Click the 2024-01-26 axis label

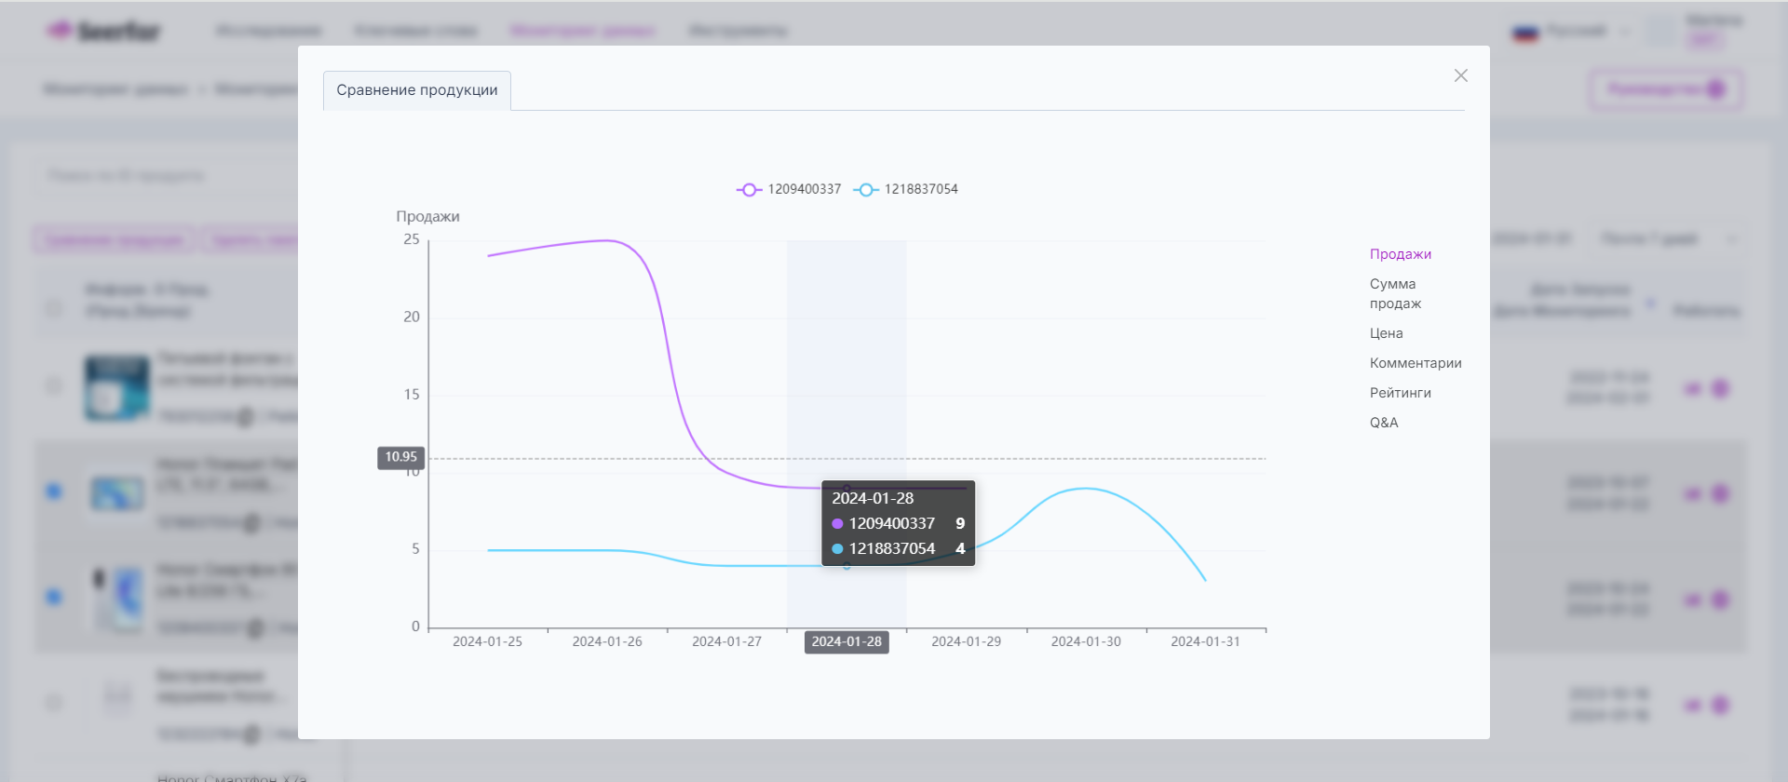(x=607, y=641)
